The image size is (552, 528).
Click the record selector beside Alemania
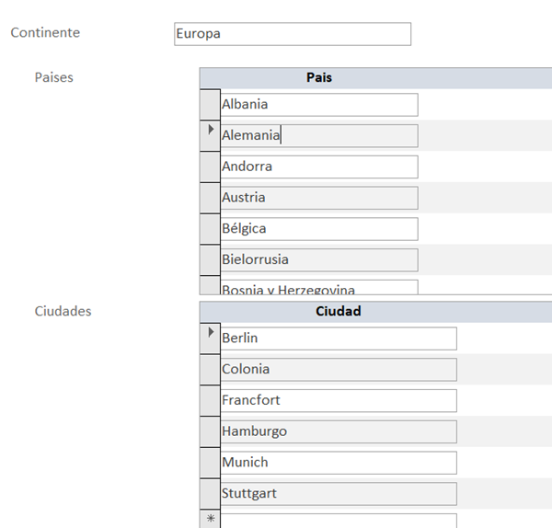pos(210,135)
